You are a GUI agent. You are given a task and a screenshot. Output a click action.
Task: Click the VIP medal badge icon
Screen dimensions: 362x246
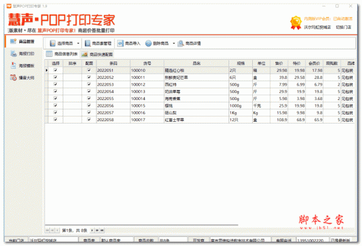coord(296,23)
